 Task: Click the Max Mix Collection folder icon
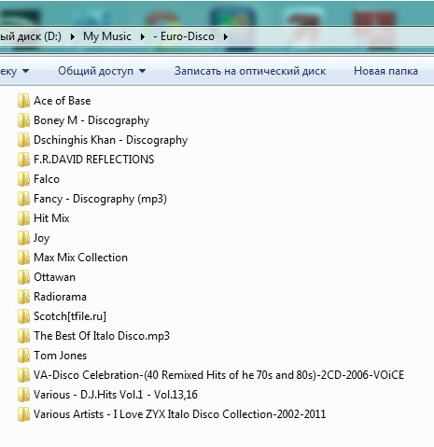(x=23, y=258)
